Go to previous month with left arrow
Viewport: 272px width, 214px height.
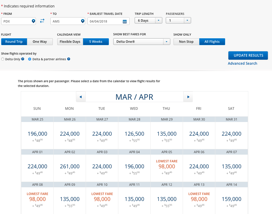(81, 97)
